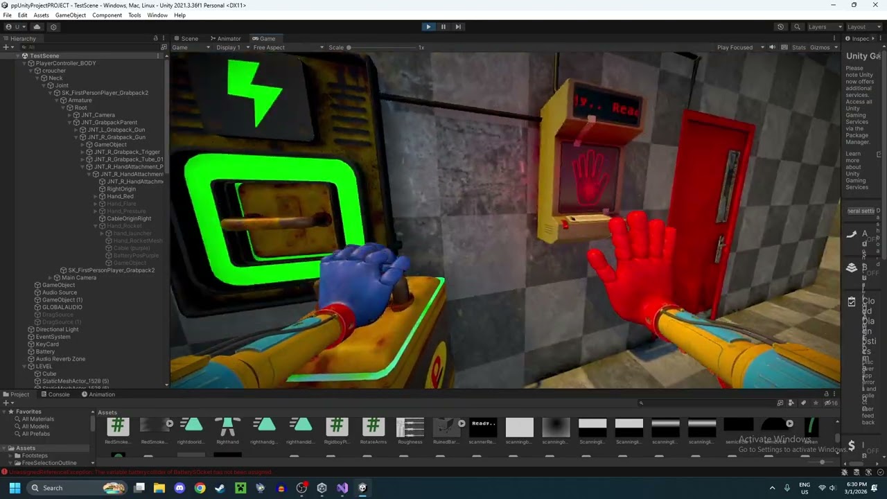Viewport: 887px width, 499px height.
Task: Open the Tools menu
Action: (x=134, y=15)
